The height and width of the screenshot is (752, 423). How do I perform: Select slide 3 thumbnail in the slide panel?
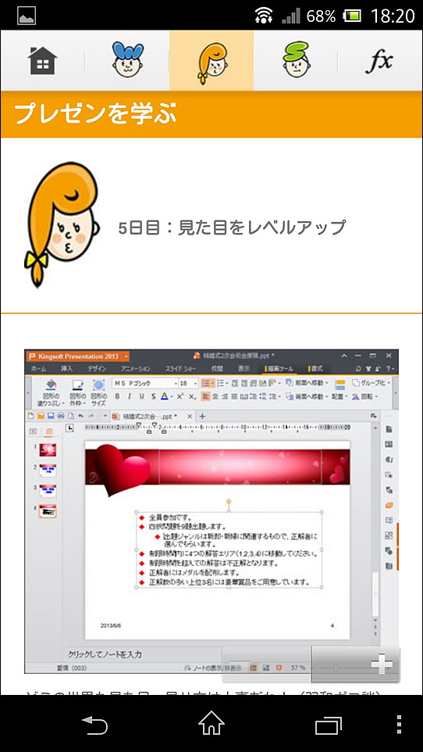click(48, 491)
